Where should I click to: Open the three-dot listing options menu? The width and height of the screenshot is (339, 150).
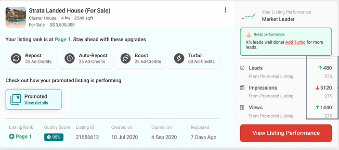click(225, 10)
